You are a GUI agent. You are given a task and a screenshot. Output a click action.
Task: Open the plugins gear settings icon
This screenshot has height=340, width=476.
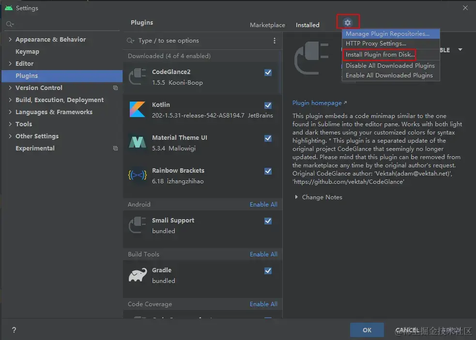tap(348, 22)
